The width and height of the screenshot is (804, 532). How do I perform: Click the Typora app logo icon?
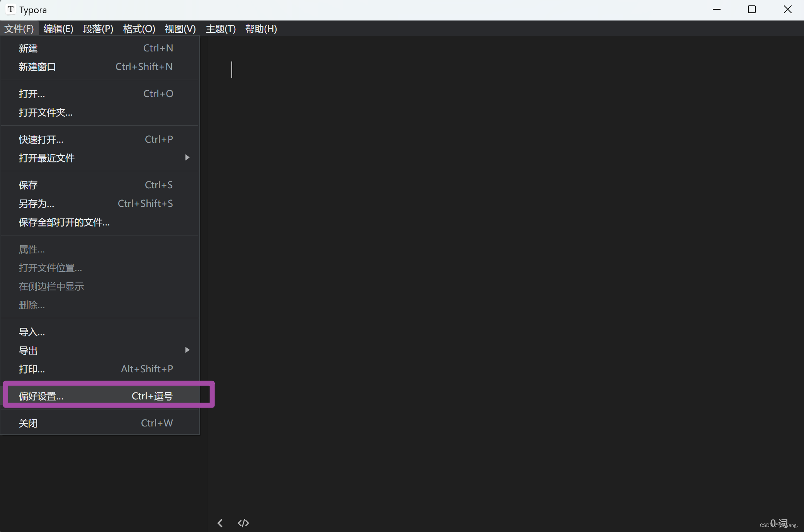[11, 9]
